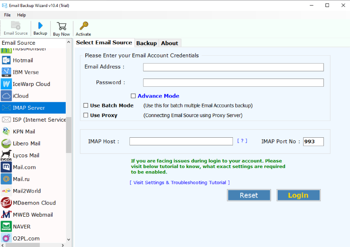Click the IMAP Host input field
This screenshot has height=247, width=350.
(181, 142)
